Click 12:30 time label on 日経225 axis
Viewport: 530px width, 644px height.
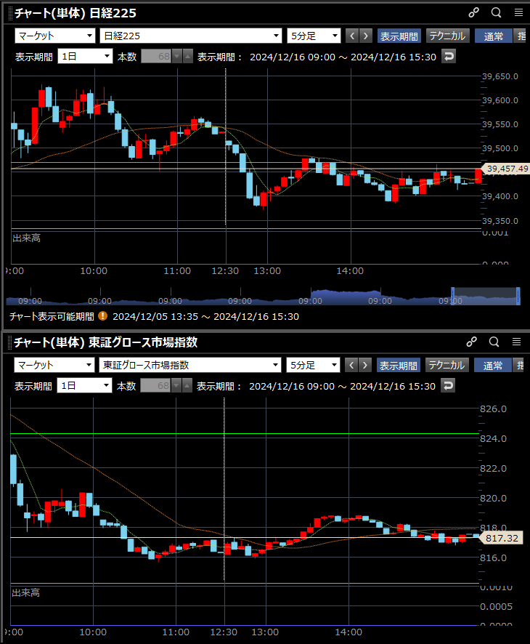(225, 270)
